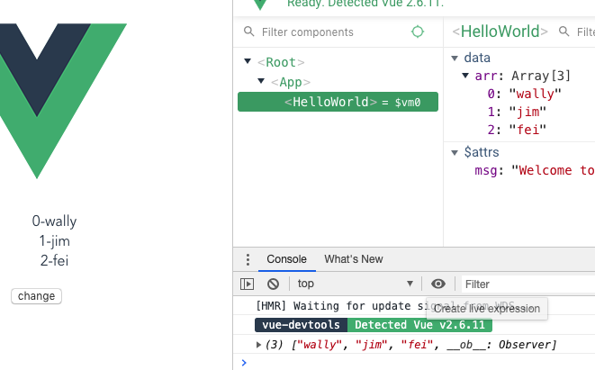595x370 pixels.
Task: Collapse the data section
Action: pos(455,58)
